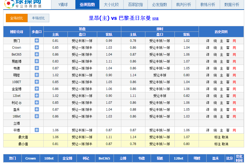Expand multi-handicap plus icon for Crown row
Image resolution: width=246 pixels, height=163 pixels.
(37, 47)
